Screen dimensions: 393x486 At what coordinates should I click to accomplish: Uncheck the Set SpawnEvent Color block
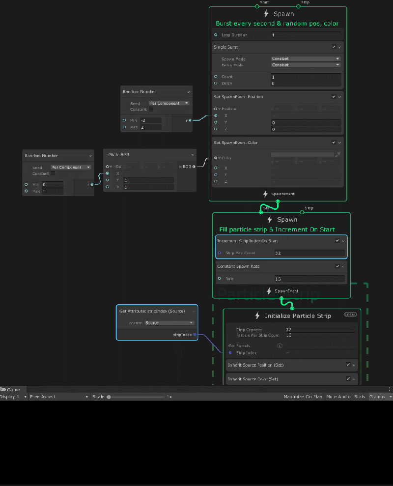pyautogui.click(x=333, y=143)
